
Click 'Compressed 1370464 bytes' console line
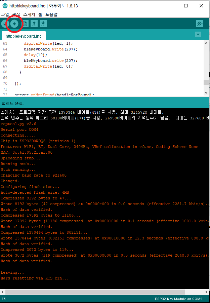click(44, 232)
